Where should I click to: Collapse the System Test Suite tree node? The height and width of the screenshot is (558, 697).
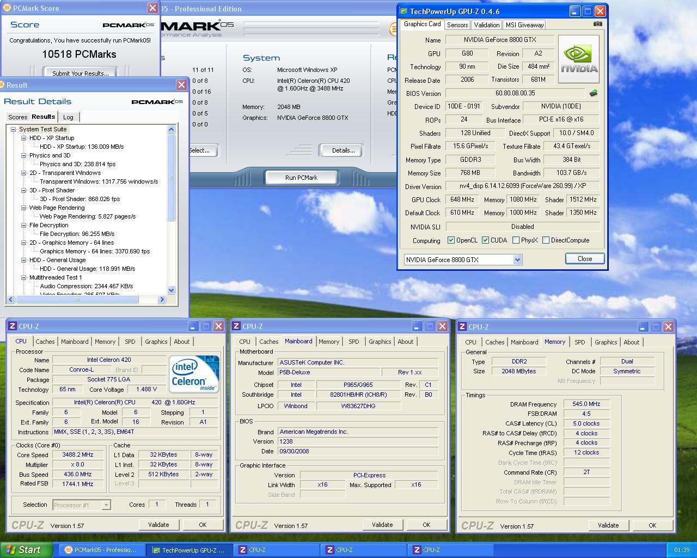[x=14, y=129]
